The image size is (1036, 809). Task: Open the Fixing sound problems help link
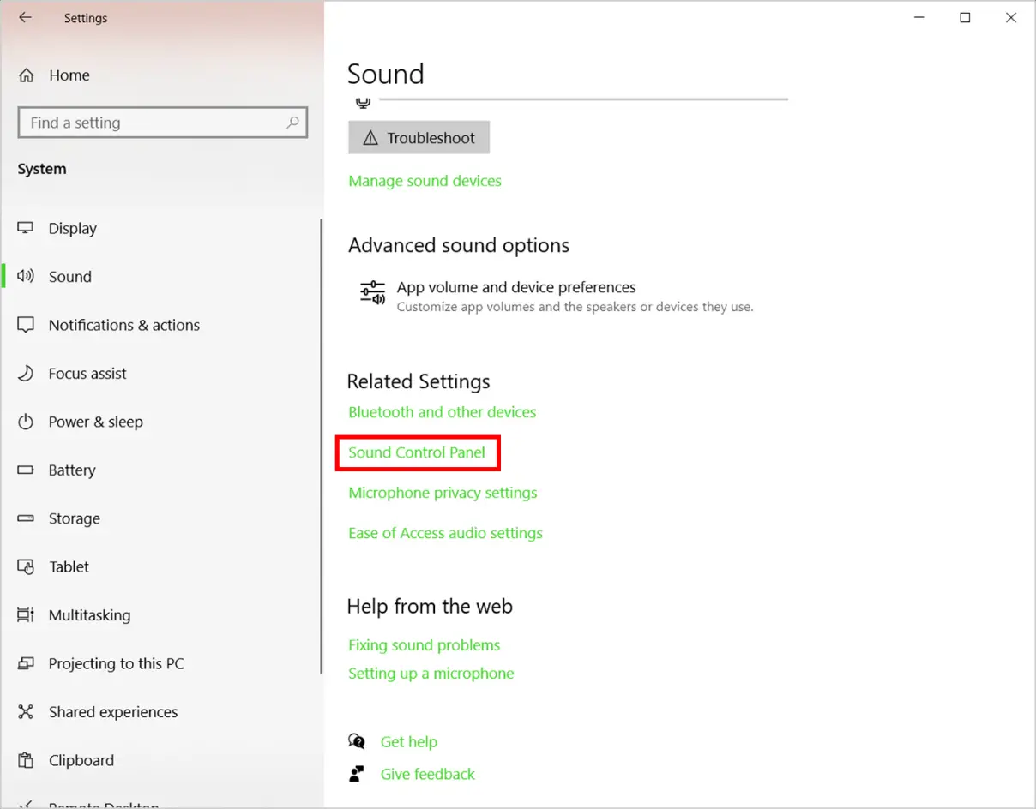[x=424, y=644]
